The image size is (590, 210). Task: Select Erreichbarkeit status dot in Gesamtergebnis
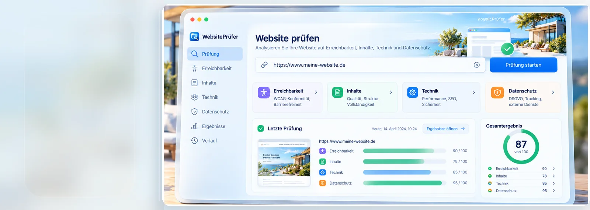tap(490, 168)
